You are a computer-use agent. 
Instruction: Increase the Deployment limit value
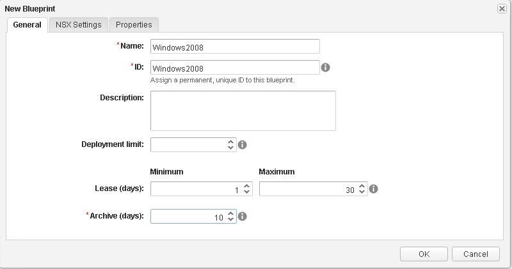(x=231, y=141)
